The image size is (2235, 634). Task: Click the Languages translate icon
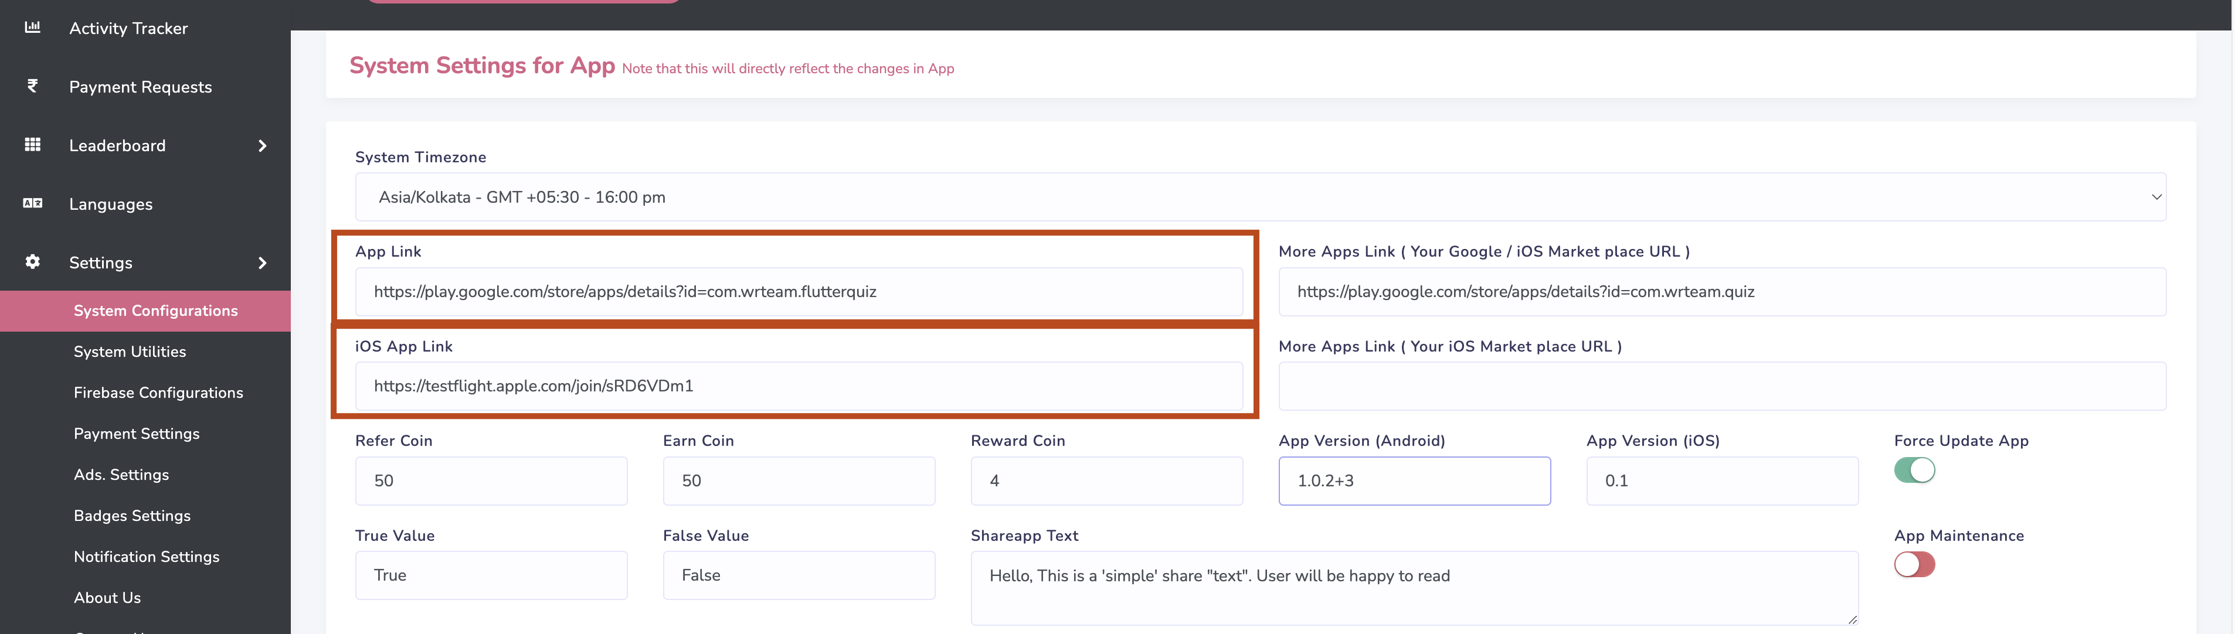(x=32, y=203)
